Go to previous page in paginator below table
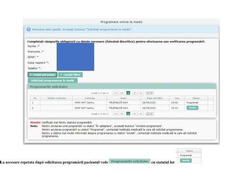The height and width of the screenshot is (187, 242). tap(122, 114)
